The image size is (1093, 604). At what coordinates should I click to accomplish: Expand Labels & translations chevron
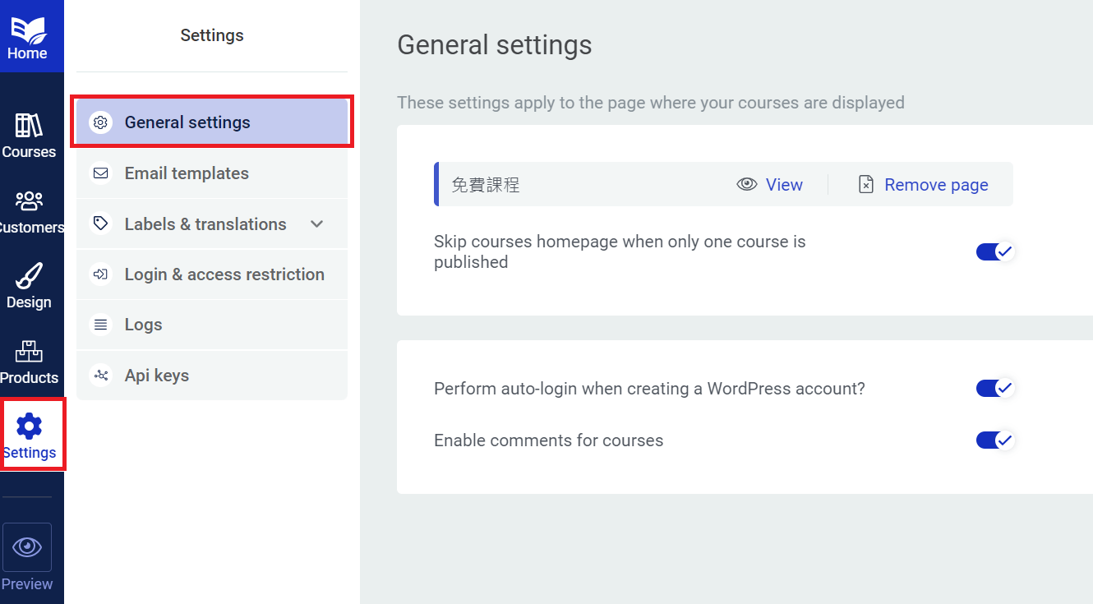point(317,224)
